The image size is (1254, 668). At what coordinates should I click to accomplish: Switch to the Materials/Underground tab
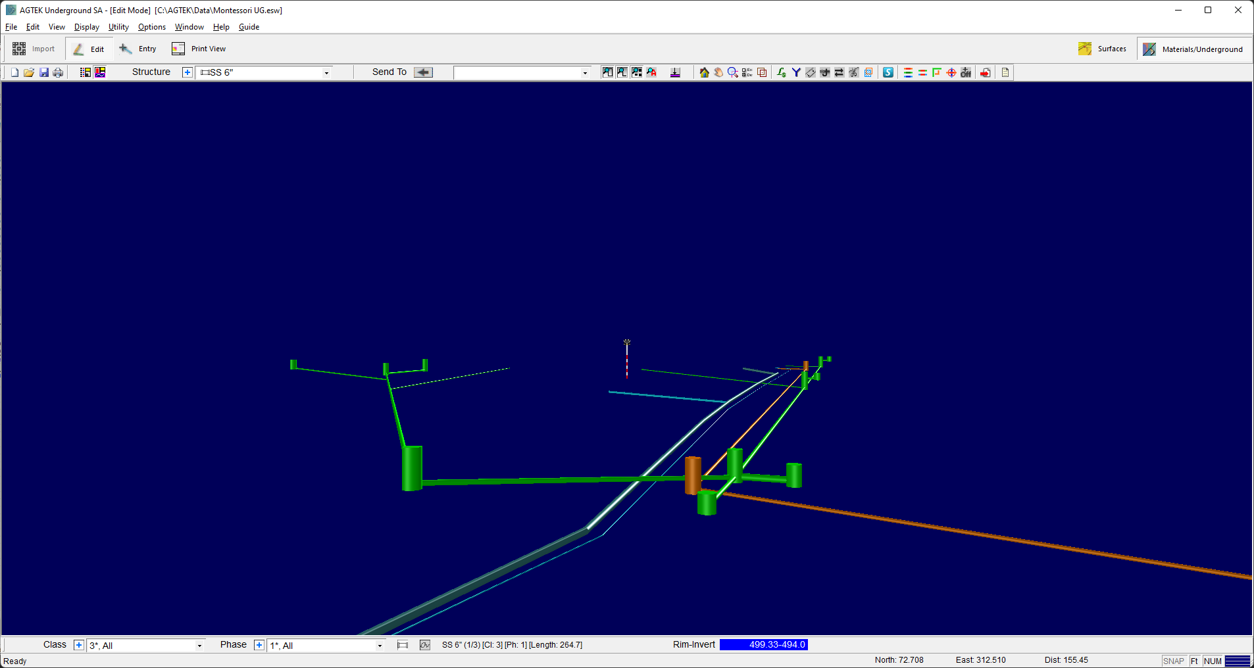click(x=1194, y=49)
